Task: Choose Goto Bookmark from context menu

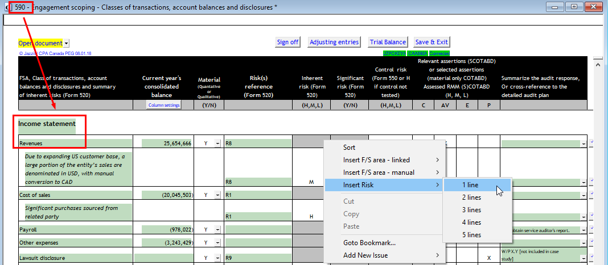Action: point(369,243)
